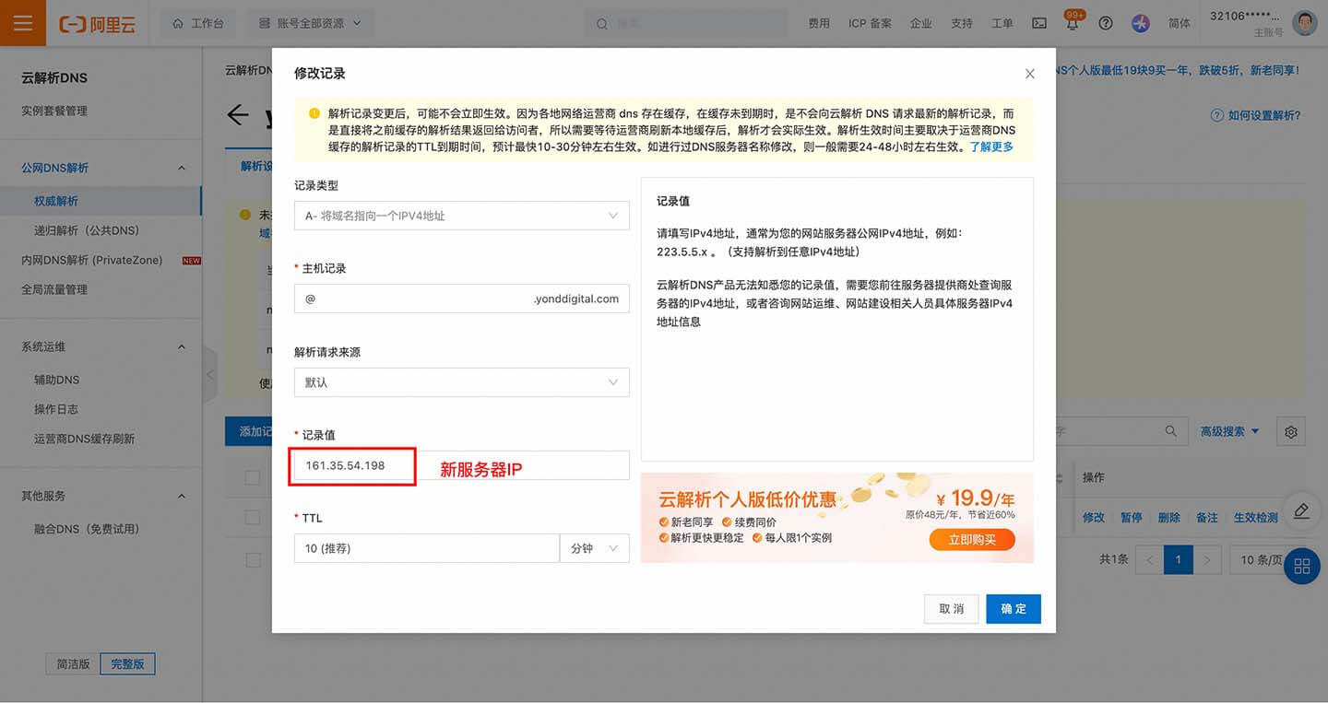Click the 主机记录 input field

(461, 299)
